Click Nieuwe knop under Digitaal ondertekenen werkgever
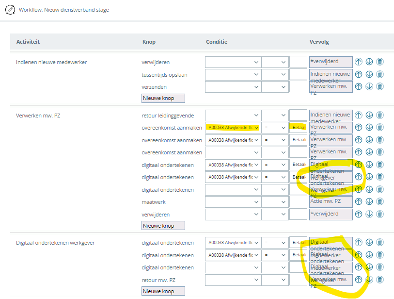Image resolution: width=394 pixels, height=299 pixels. click(163, 291)
